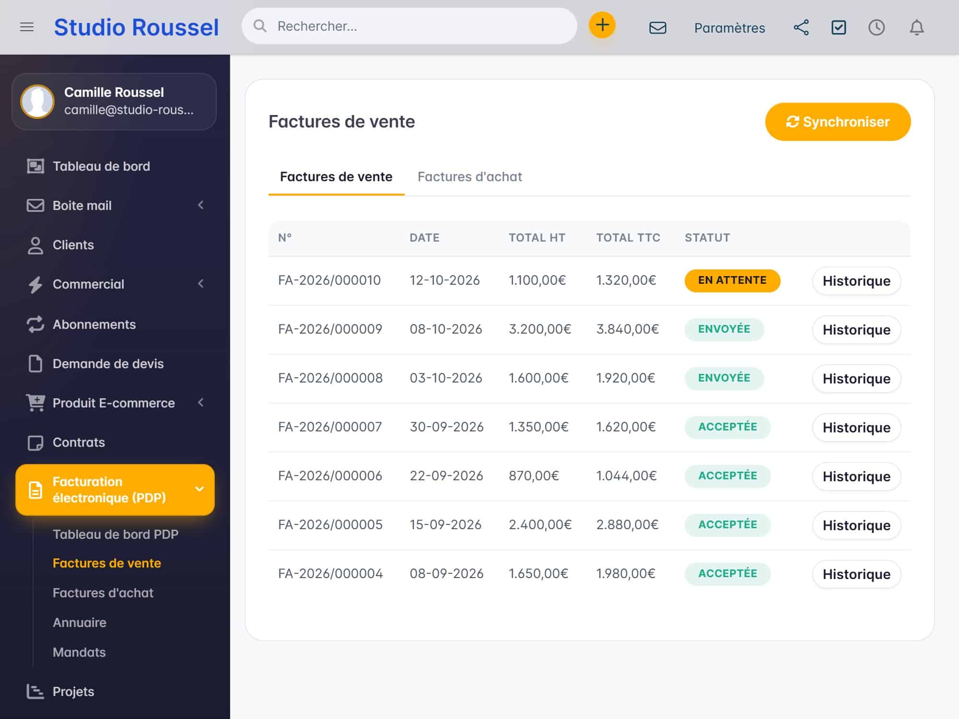This screenshot has width=959, height=719.
Task: Click the total HT 870,00€
Action: click(x=534, y=476)
